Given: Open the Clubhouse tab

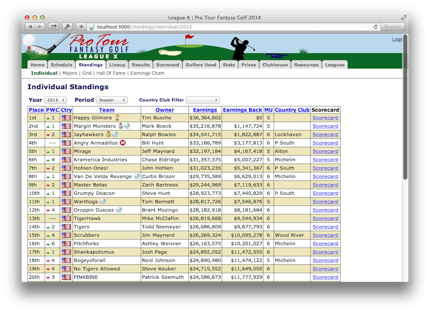Looking at the screenshot, I should click(x=275, y=65).
